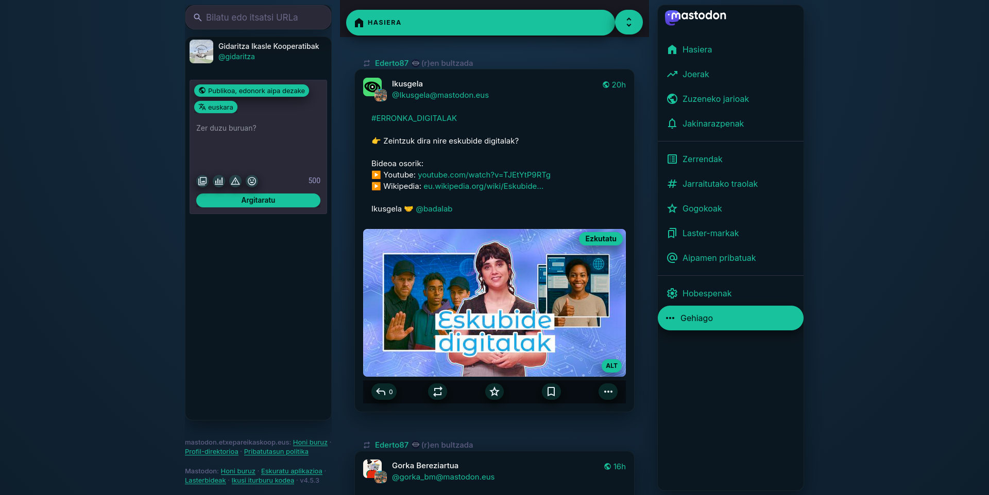The height and width of the screenshot is (495, 989).
Task: Toggle the content warning icon
Action: coord(235,181)
